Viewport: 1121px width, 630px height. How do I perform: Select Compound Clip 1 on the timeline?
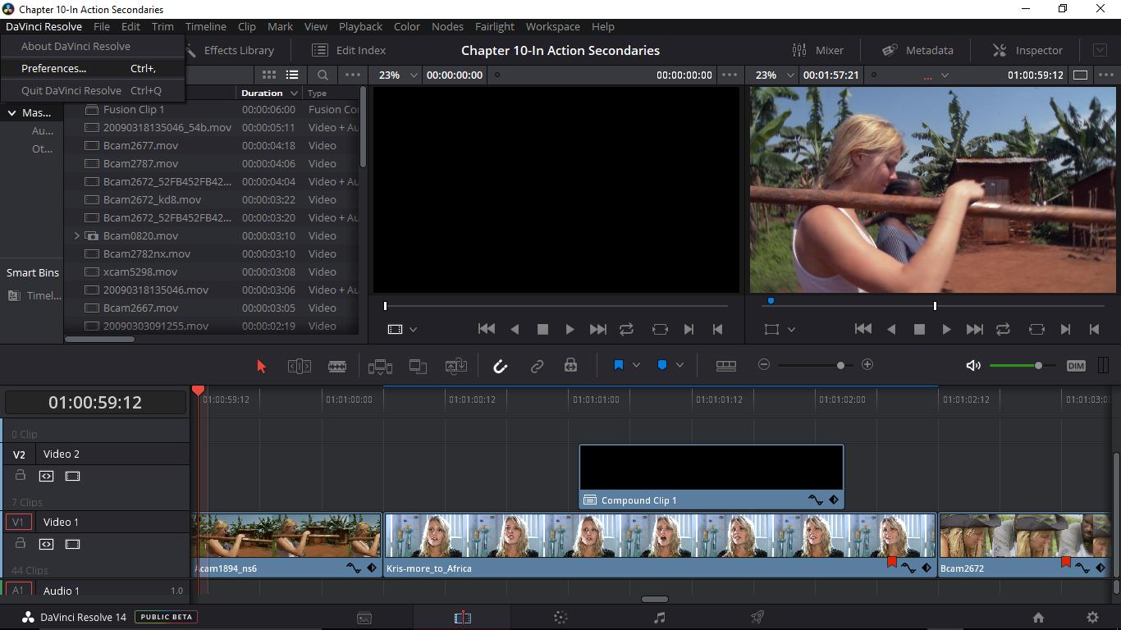click(711, 477)
